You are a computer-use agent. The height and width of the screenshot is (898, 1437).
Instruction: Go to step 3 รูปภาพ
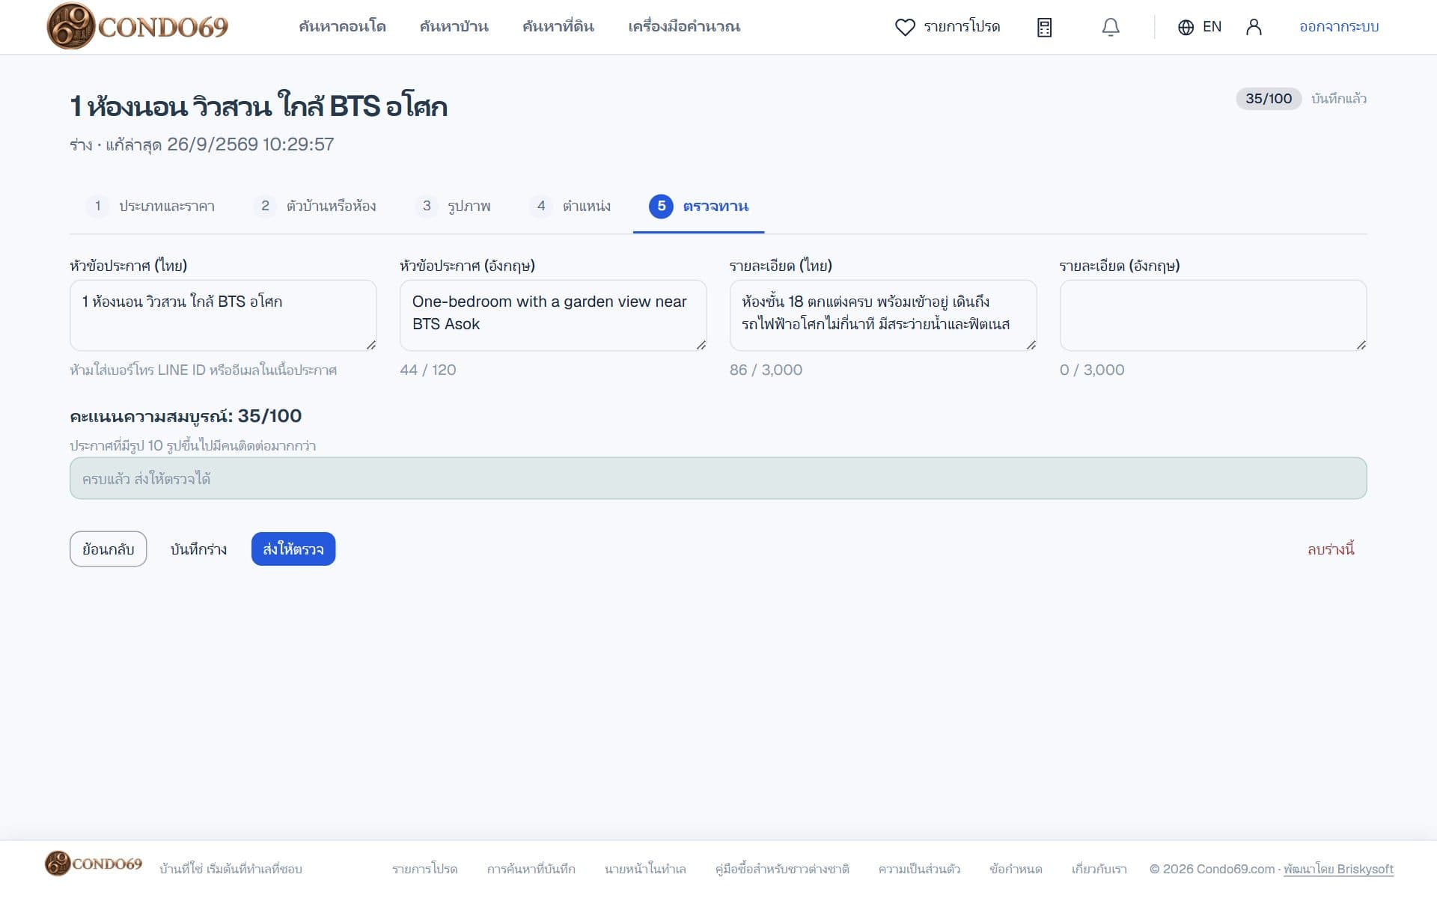[x=453, y=206]
